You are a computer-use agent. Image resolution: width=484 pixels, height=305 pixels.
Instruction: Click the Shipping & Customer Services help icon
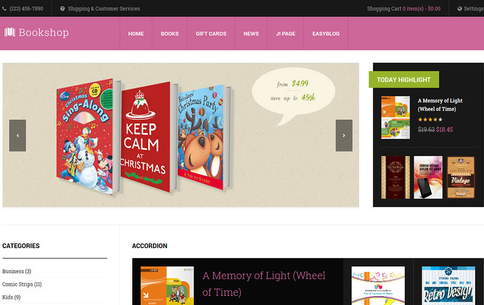[x=63, y=8]
